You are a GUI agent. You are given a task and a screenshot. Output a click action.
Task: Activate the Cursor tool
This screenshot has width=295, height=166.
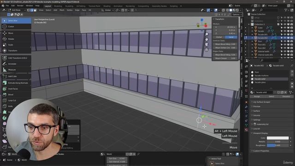[x=16, y=27]
